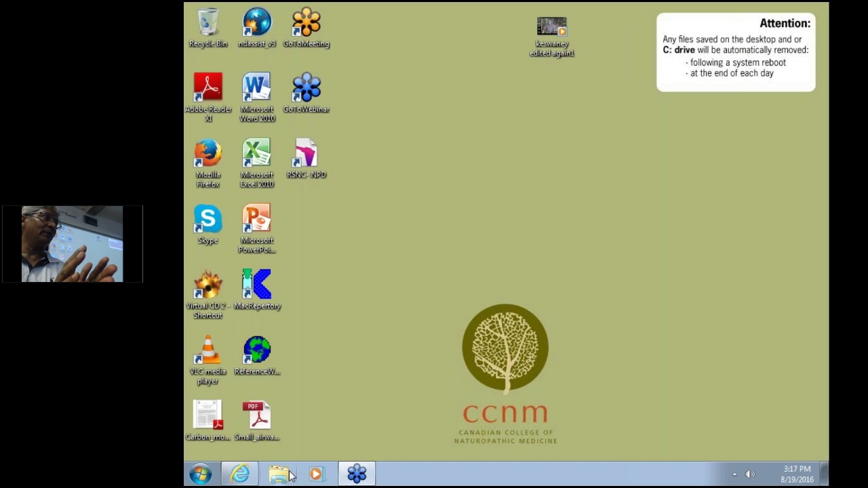
Task: Open File Explorer from the taskbar
Action: coord(279,474)
